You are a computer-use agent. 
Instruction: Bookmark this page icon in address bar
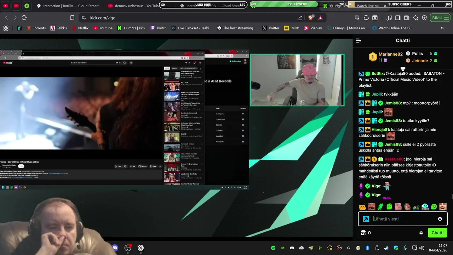72,18
